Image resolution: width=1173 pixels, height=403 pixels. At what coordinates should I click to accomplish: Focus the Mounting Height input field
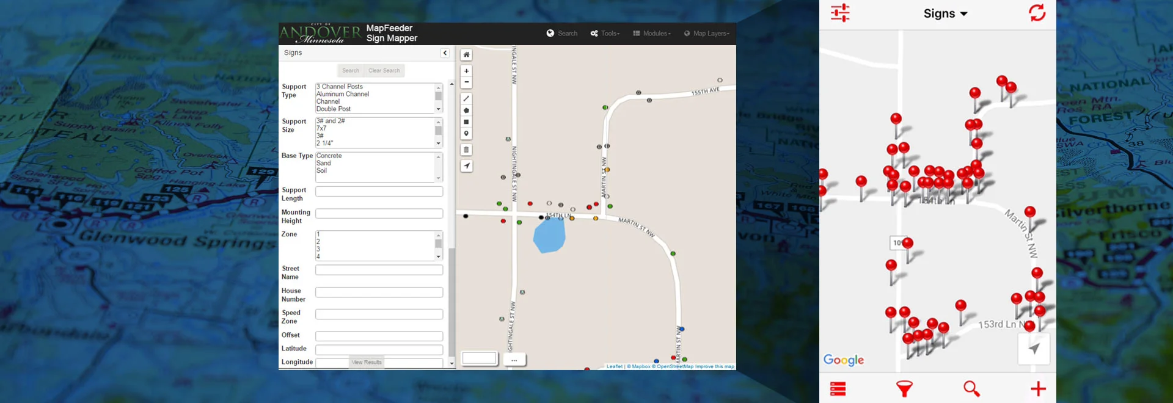pyautogui.click(x=379, y=214)
